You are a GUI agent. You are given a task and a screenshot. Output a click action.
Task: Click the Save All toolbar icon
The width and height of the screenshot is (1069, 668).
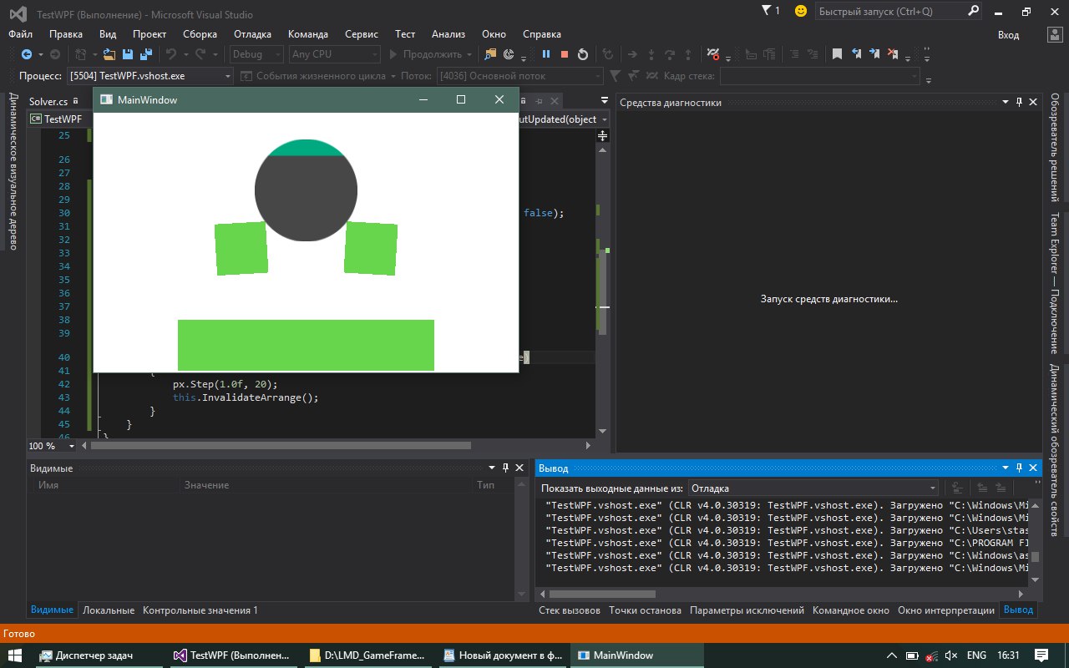click(x=145, y=54)
